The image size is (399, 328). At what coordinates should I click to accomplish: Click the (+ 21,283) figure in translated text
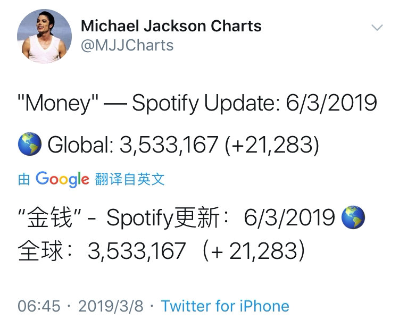(254, 251)
